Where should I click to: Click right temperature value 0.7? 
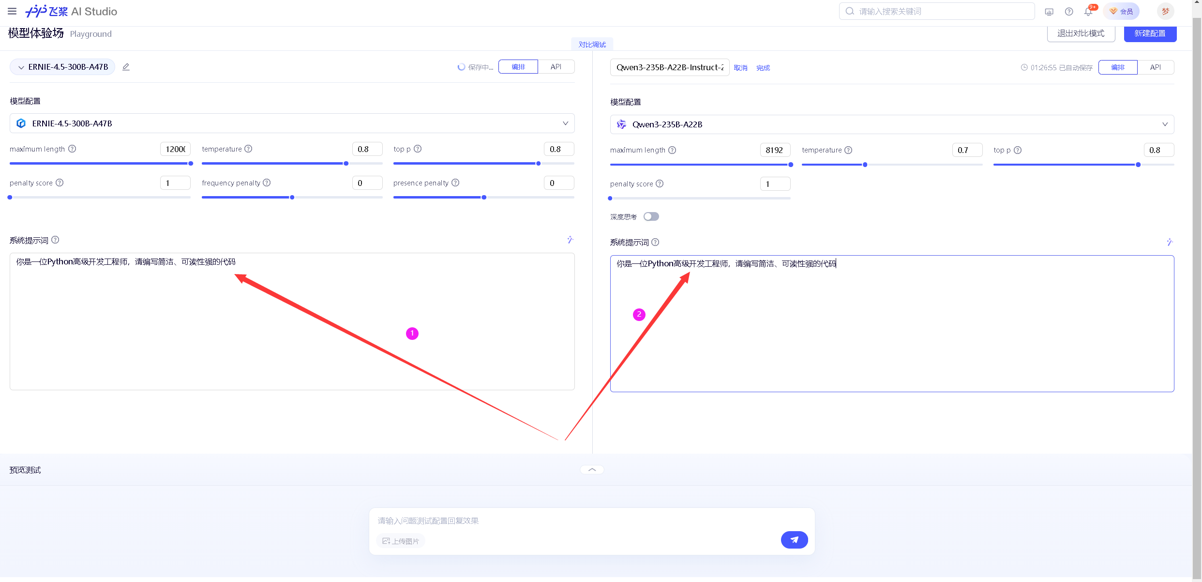coord(967,150)
